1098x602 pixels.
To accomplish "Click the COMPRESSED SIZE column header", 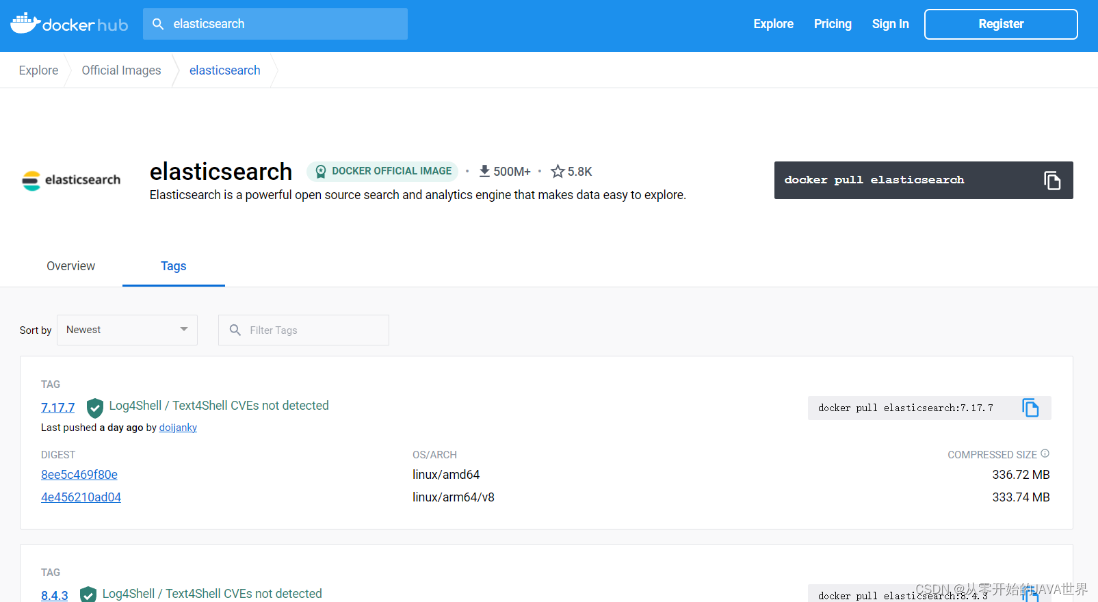I will [992, 455].
